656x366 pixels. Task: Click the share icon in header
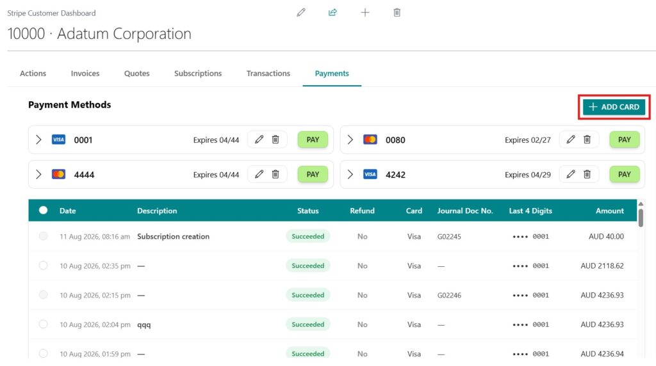tap(332, 13)
